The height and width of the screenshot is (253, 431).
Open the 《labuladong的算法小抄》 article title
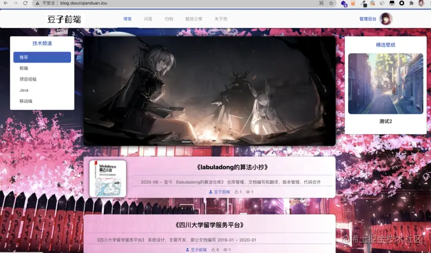[x=232, y=167]
